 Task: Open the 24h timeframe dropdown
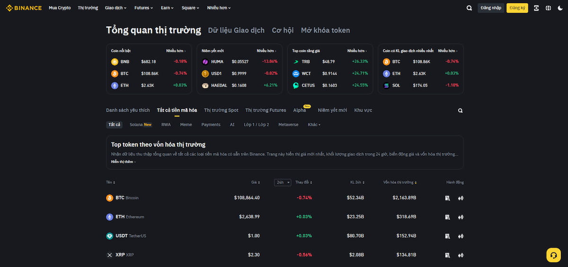pos(283,182)
